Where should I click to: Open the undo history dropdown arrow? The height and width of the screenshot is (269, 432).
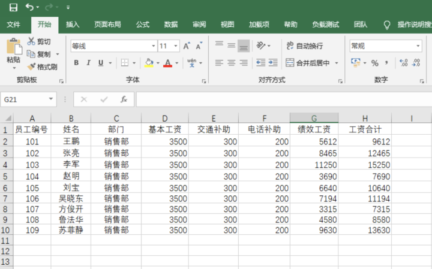click(38, 7)
